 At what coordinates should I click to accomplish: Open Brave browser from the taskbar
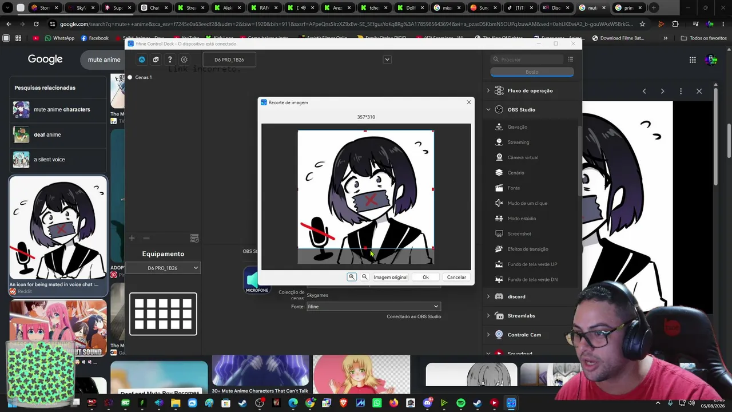coord(344,403)
